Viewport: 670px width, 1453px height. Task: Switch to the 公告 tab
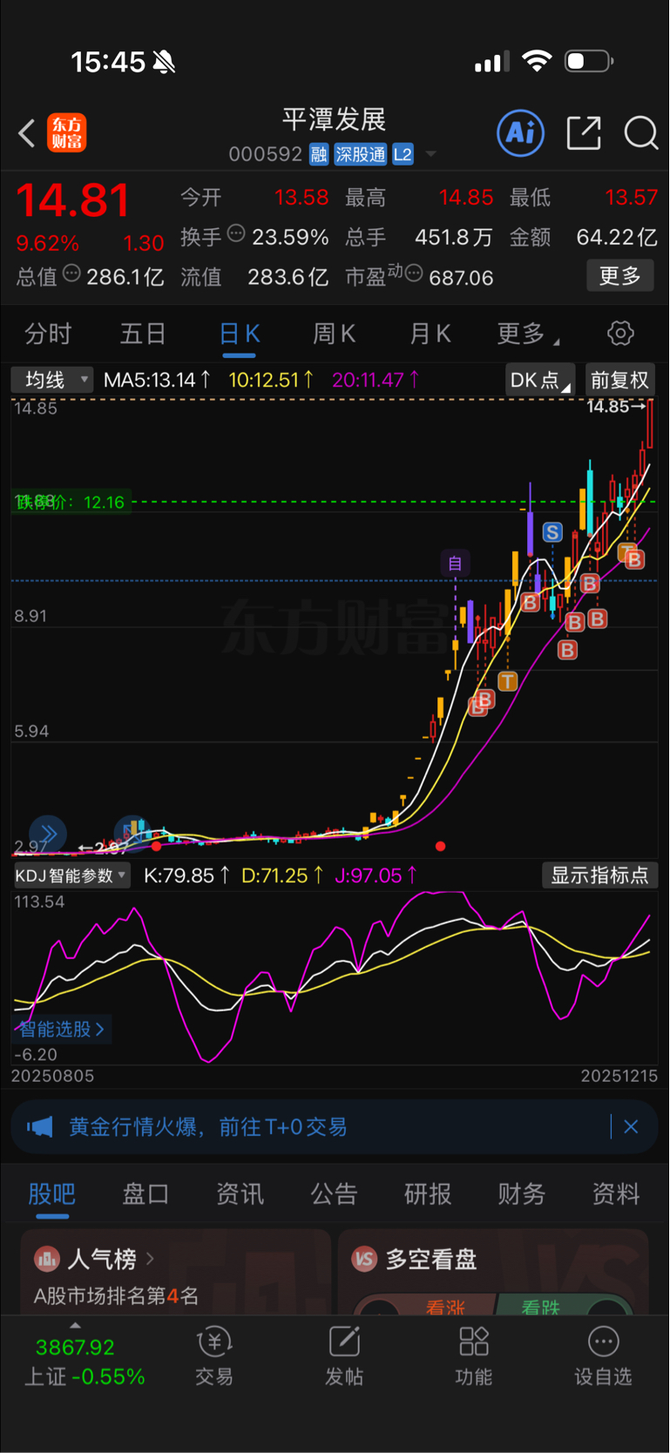pos(334,1194)
